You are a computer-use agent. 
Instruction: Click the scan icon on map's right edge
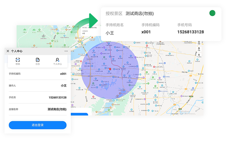pyautogui.click(x=199, y=43)
